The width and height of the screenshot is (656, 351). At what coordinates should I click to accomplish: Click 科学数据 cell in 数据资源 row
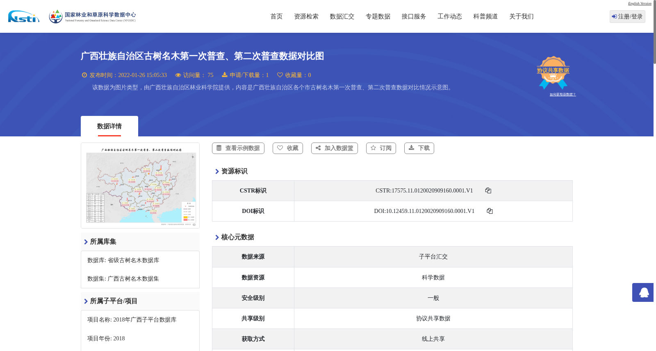(x=433, y=278)
